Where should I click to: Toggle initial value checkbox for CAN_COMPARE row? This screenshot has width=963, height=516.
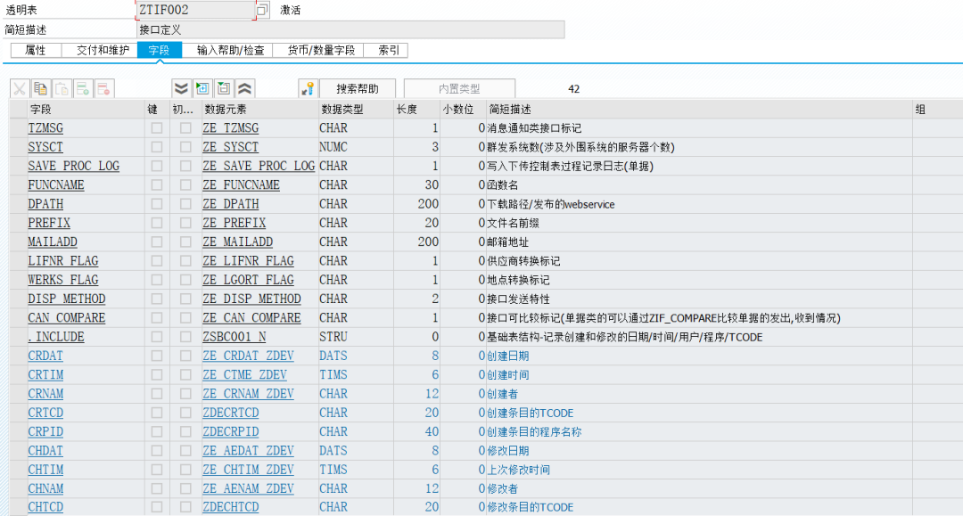point(185,318)
